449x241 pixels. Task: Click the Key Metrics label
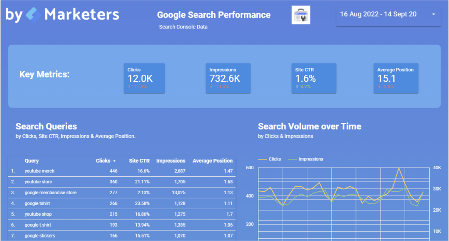coord(44,74)
